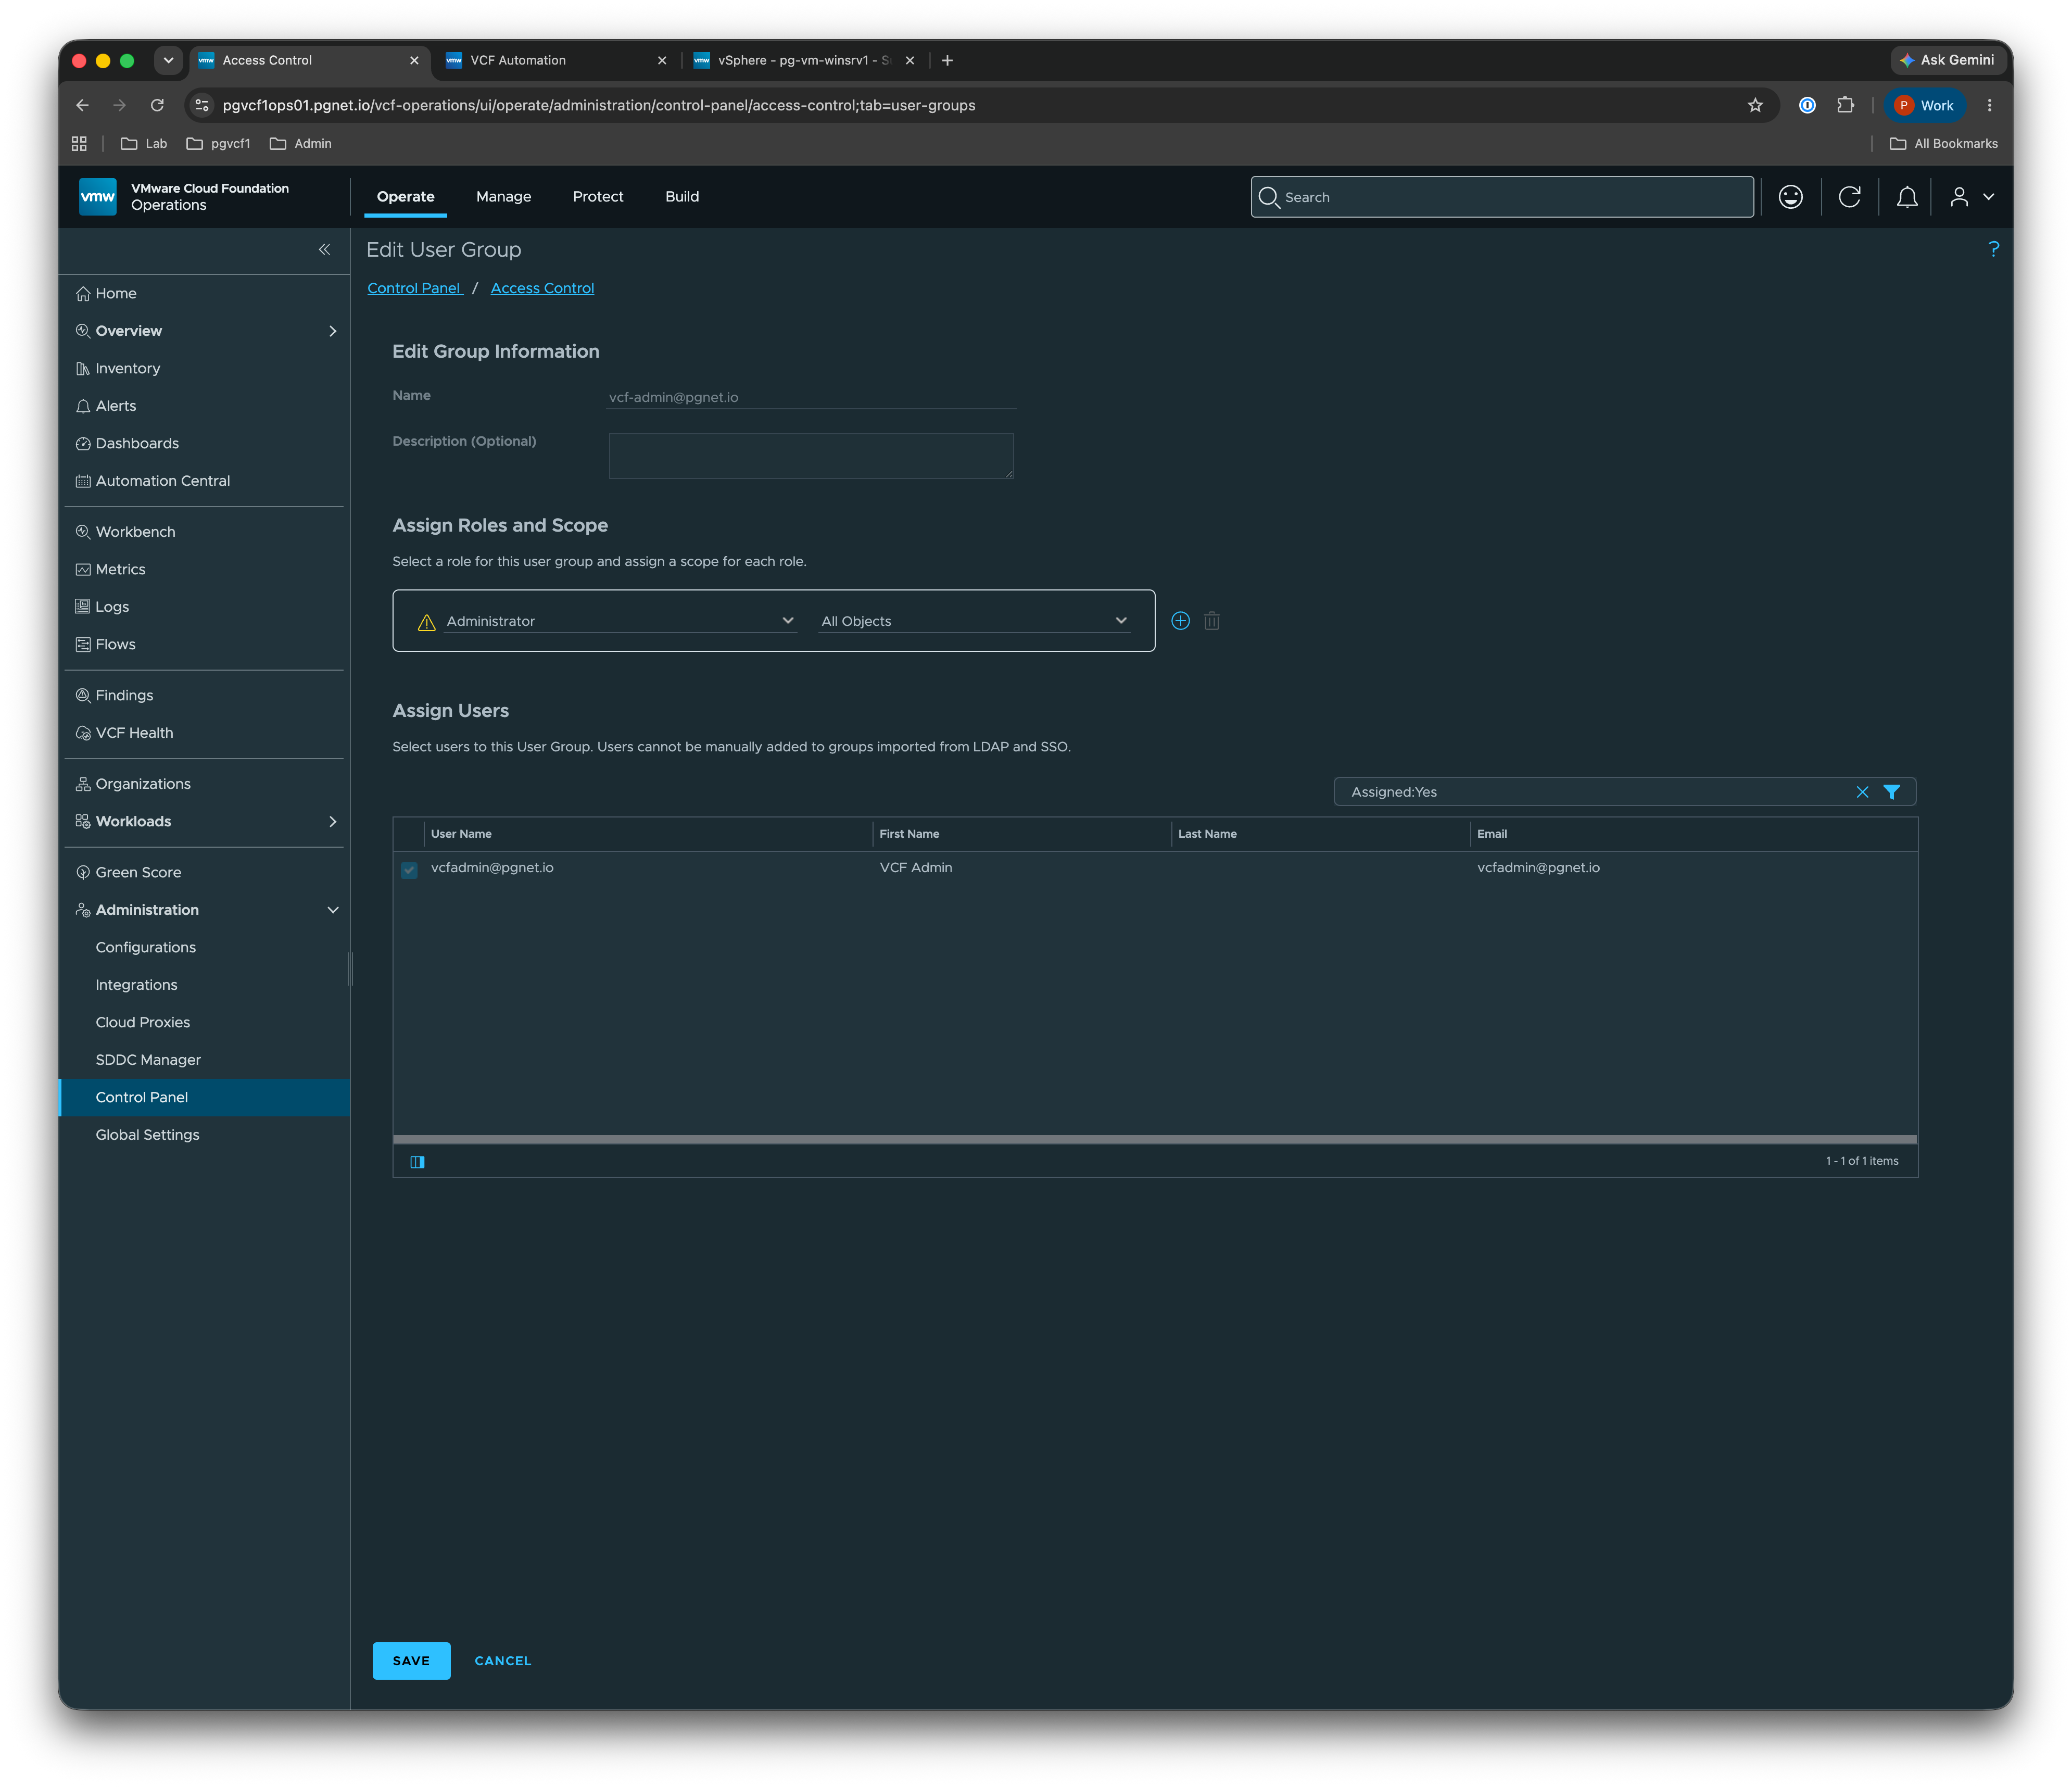Toggle column chooser in users table
The image size is (2072, 1787).
pyautogui.click(x=417, y=1162)
